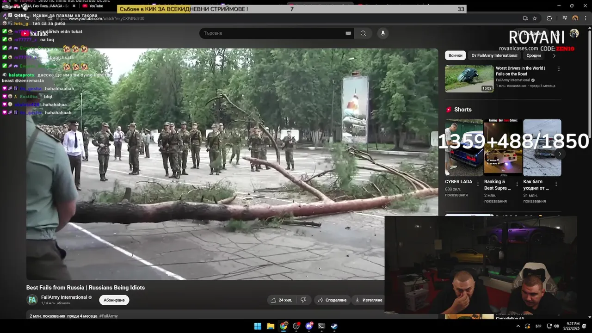592x333 pixels.
Task: Open Worst Drivers in the World title
Action: (520, 71)
